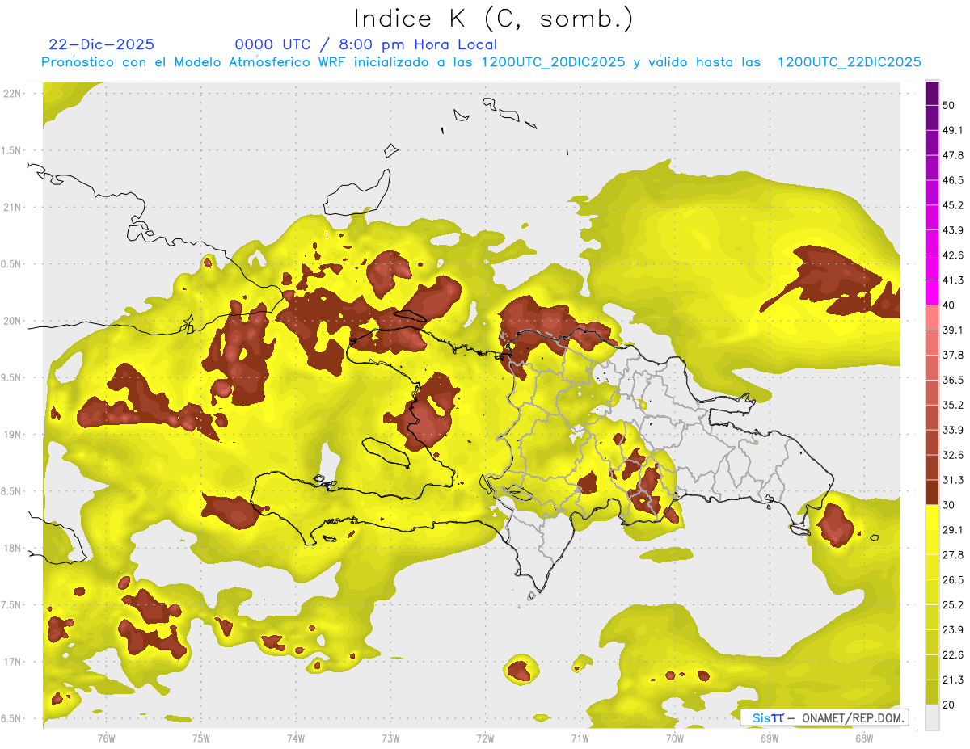970x749 pixels.
Task: Select the colorbar value "41.3"
Action: click(x=953, y=280)
